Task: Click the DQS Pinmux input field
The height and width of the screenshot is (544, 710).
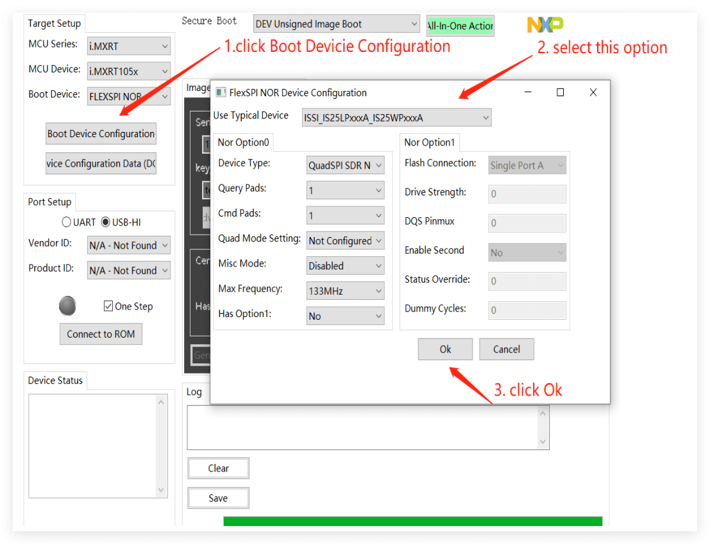Action: coord(527,223)
